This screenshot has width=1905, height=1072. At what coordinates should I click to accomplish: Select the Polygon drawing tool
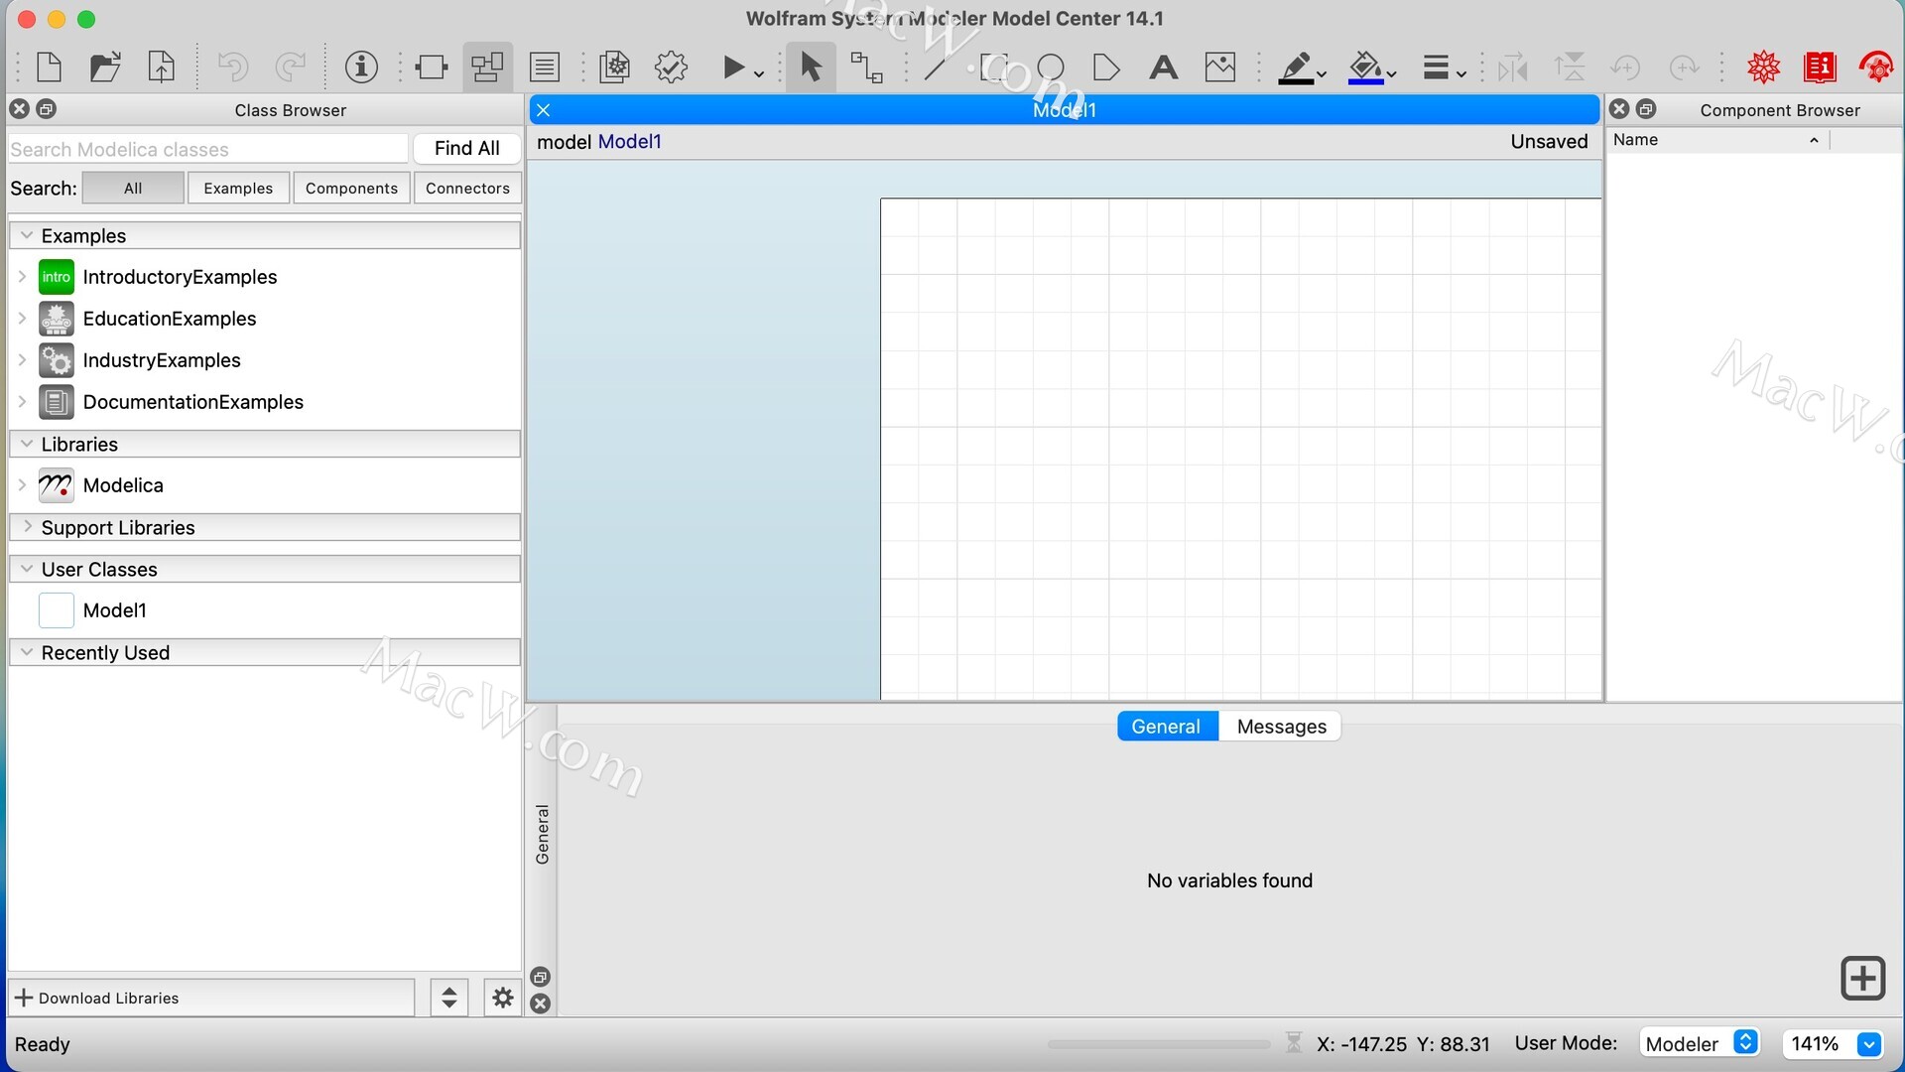tap(1106, 67)
